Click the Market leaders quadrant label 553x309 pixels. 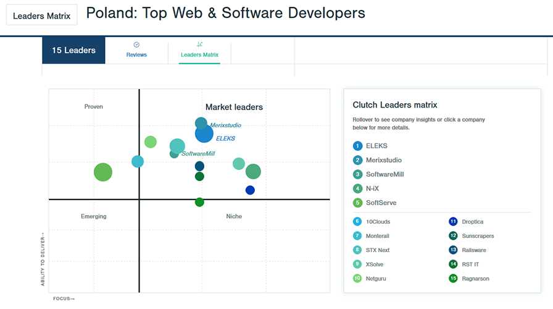234,107
